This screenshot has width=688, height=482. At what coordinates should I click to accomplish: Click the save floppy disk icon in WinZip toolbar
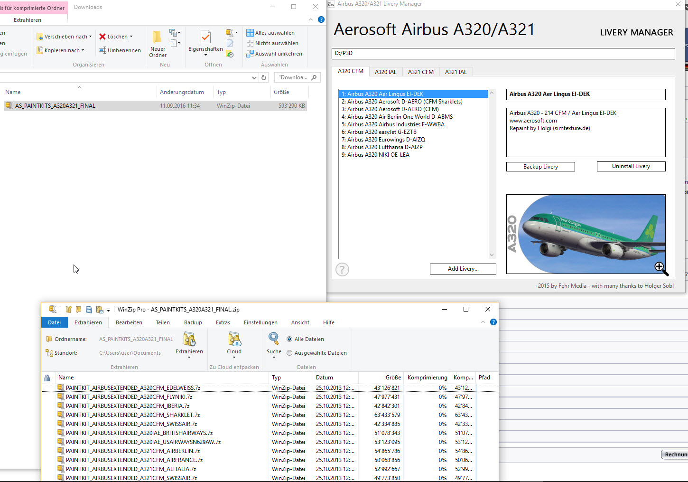pyautogui.click(x=89, y=310)
